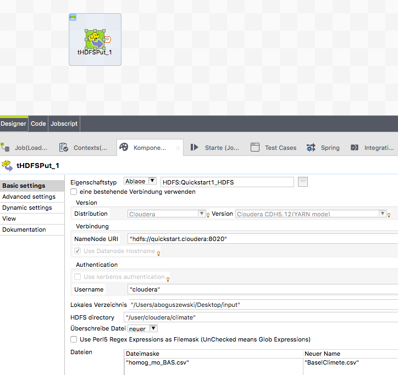The height and width of the screenshot is (375, 398).
Task: Switch to the Jobscript tab
Action: pos(64,124)
